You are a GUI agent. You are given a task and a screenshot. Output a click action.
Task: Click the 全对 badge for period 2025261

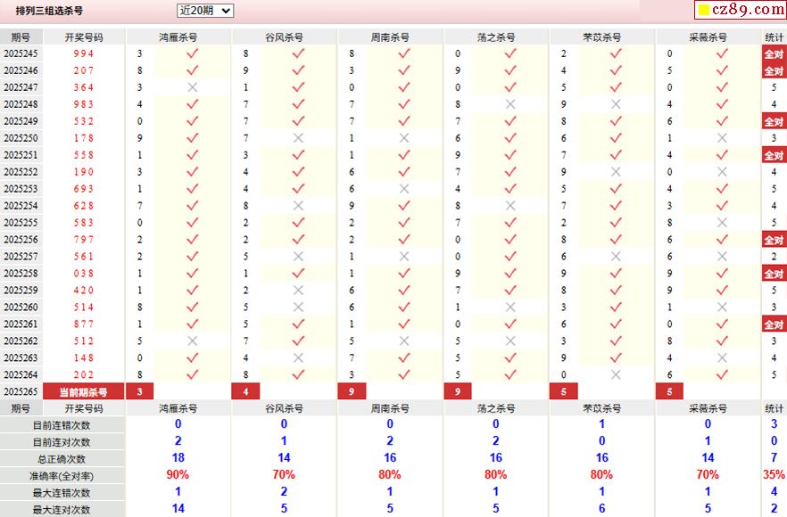click(774, 324)
